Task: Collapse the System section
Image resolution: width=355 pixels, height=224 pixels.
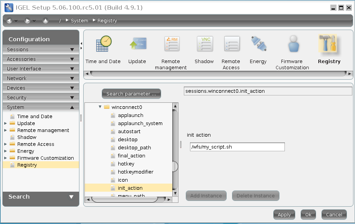Action: tap(40, 107)
